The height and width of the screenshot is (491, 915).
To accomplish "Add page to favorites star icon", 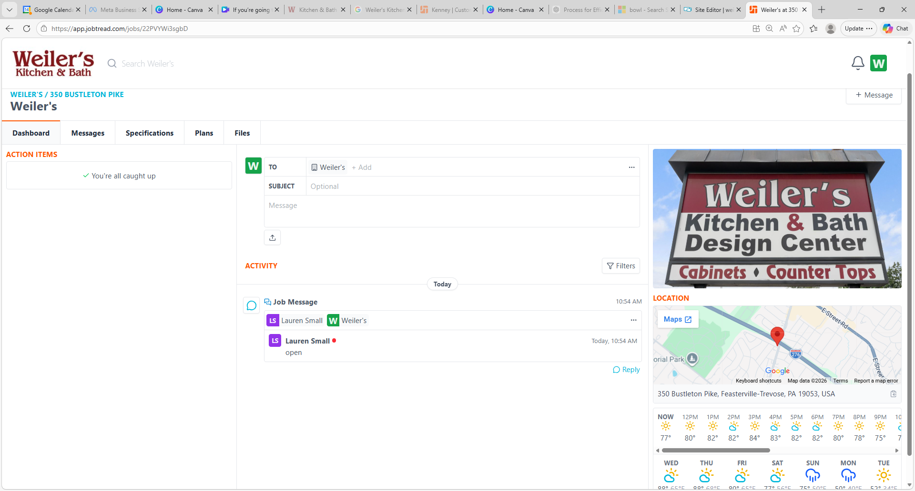I will tap(796, 29).
